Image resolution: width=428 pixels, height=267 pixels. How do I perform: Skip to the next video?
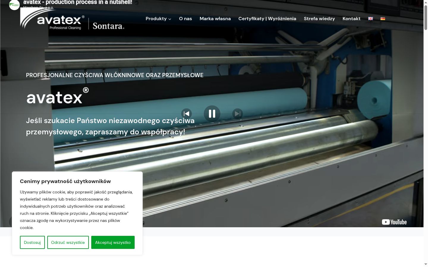pos(237,114)
